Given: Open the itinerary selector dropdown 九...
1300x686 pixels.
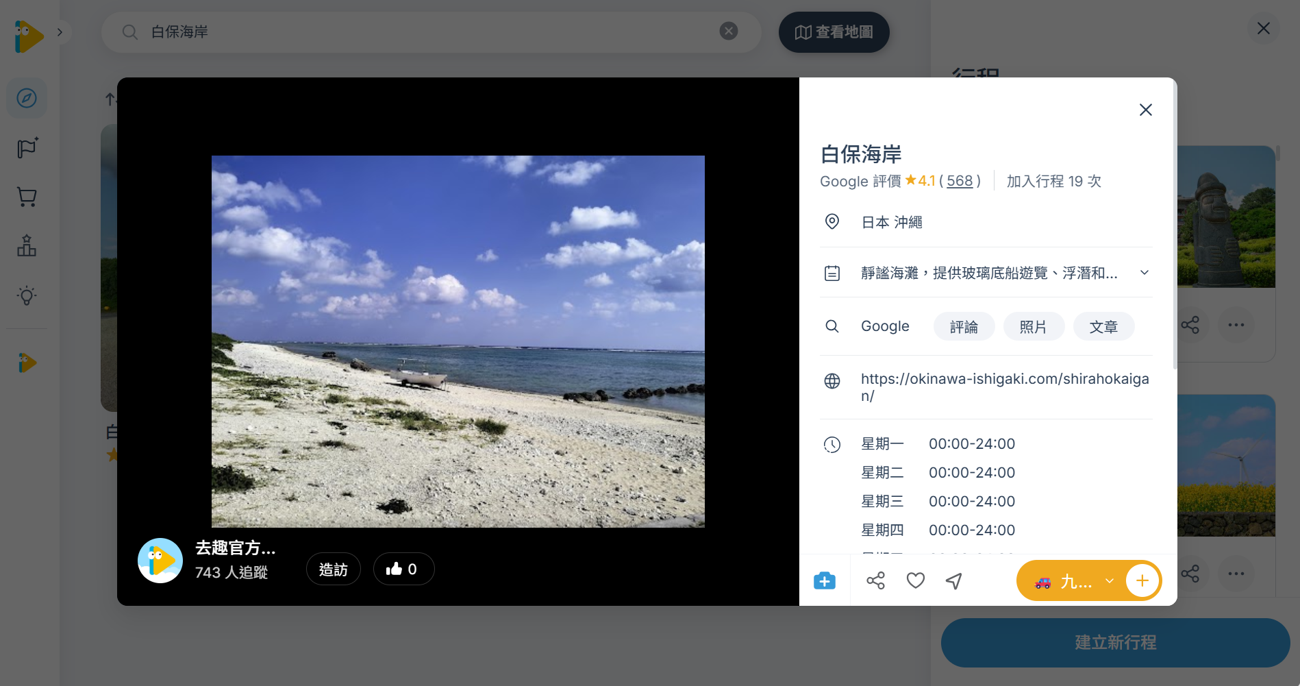Looking at the screenshot, I should 1073,581.
